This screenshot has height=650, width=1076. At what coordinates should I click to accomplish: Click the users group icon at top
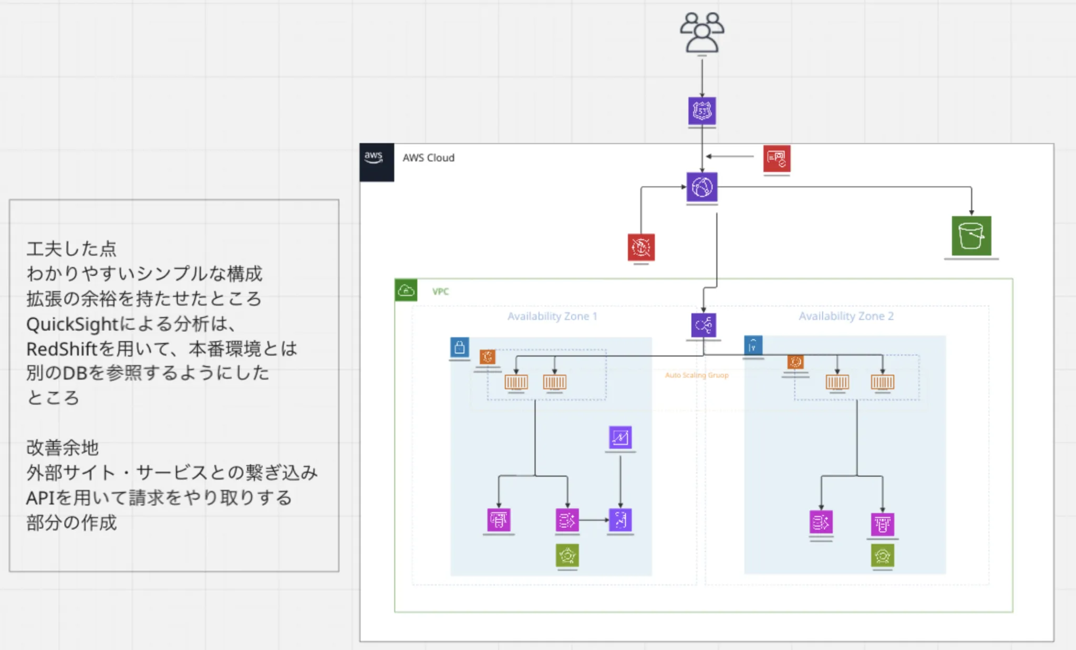[702, 33]
